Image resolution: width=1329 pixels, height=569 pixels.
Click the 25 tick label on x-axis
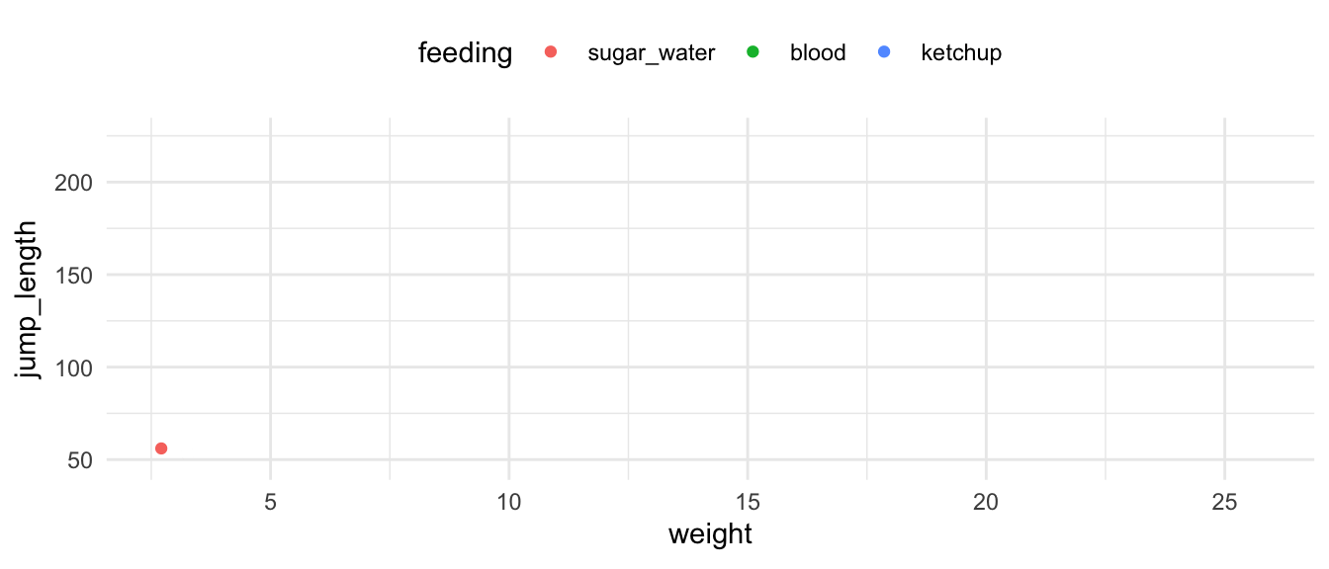1224,502
